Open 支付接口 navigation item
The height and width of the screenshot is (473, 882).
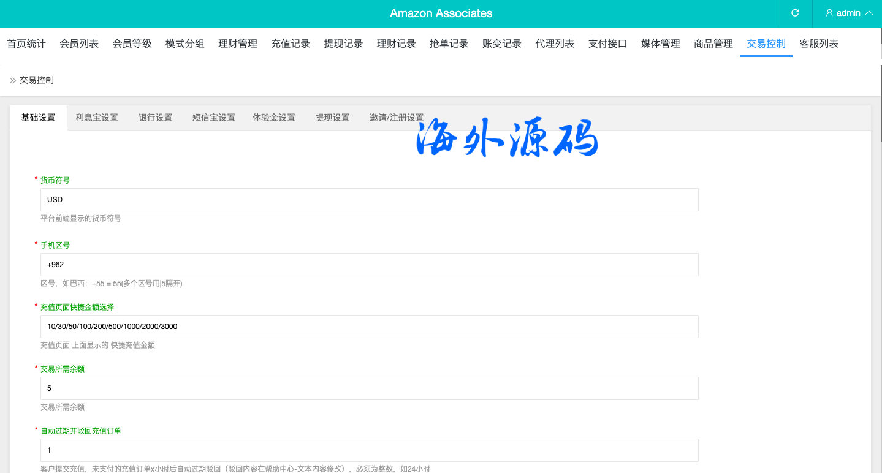click(607, 44)
